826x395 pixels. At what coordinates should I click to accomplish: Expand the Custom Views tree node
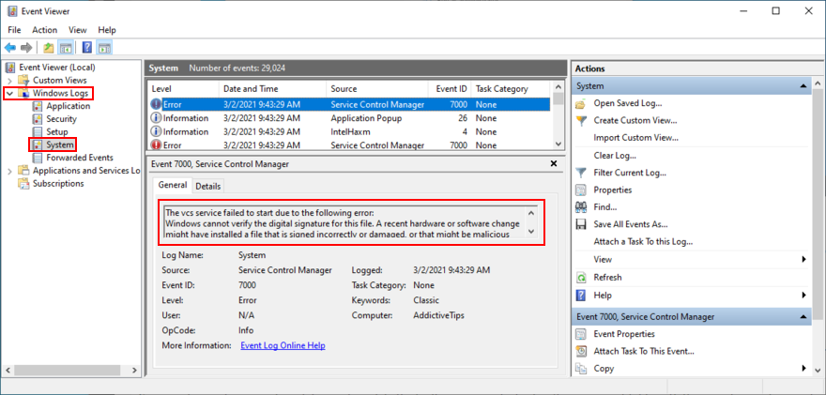(10, 81)
